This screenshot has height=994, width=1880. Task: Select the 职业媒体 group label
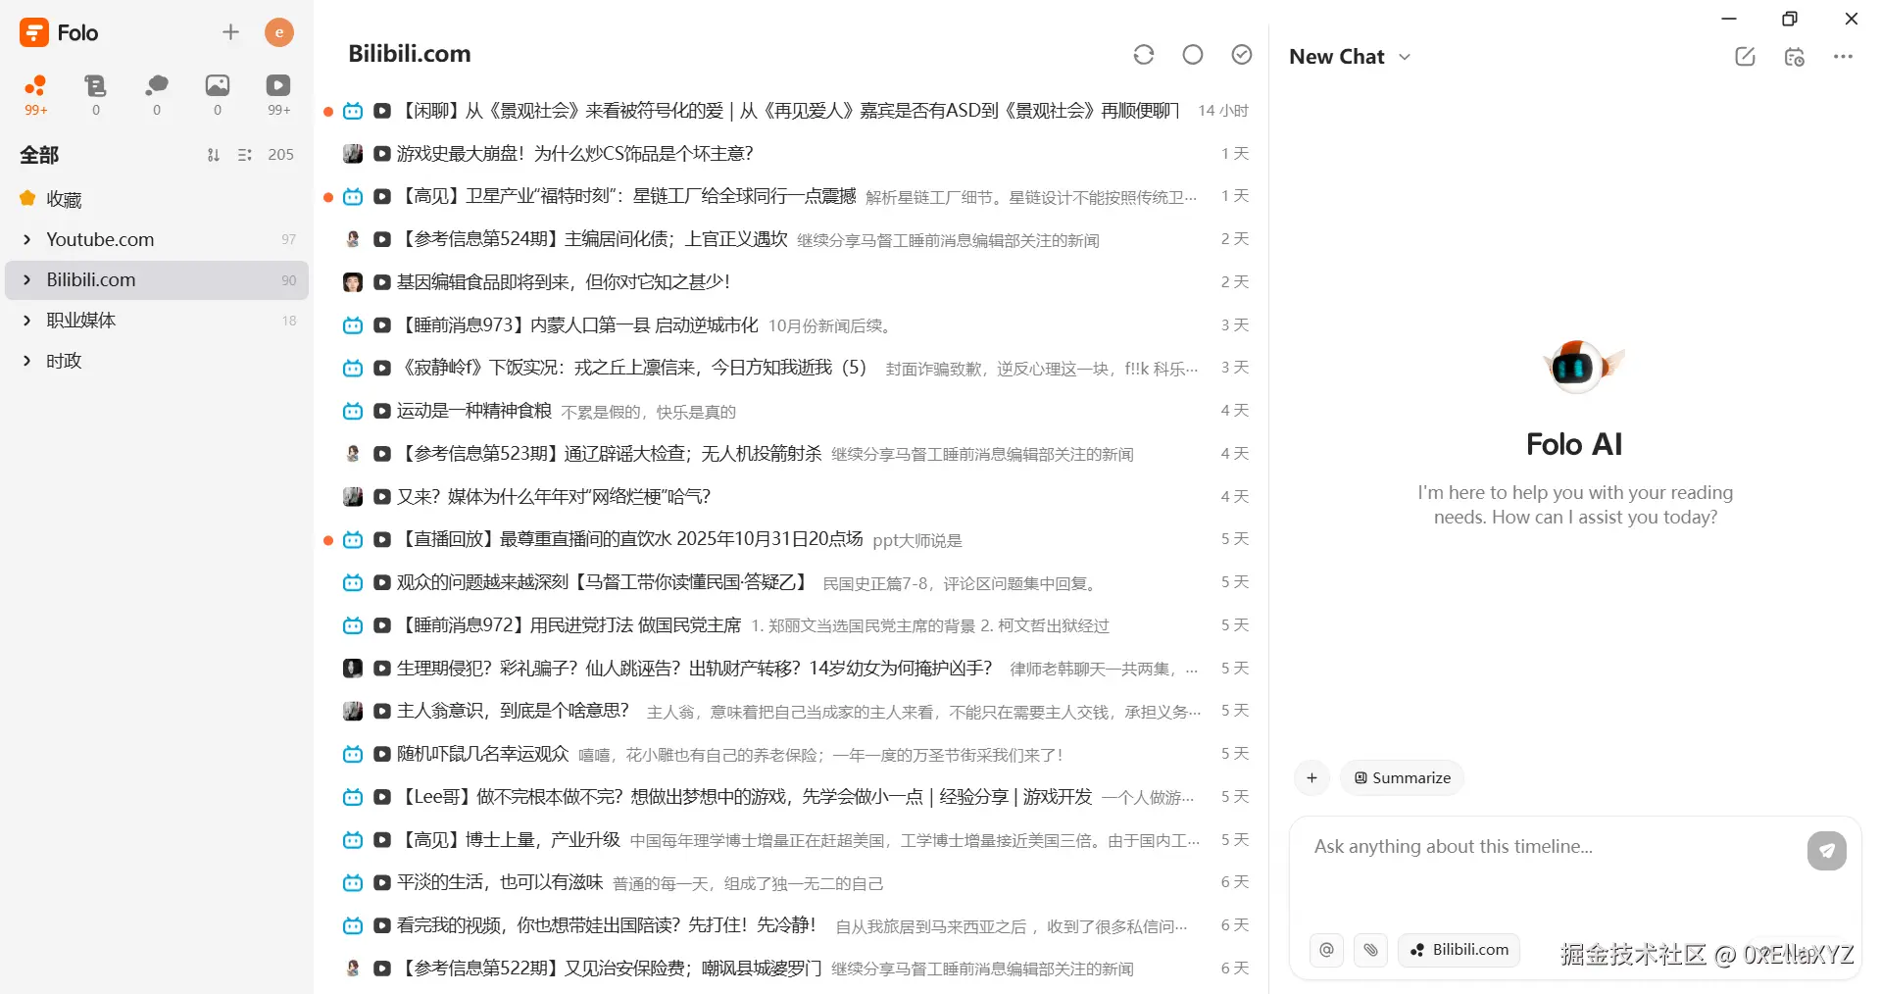click(81, 321)
